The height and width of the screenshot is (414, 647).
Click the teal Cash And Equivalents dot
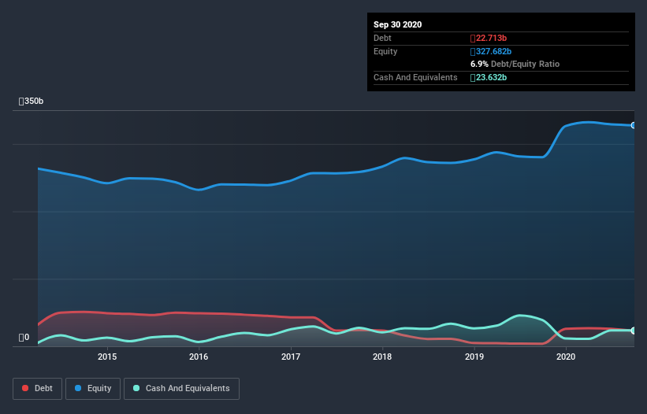pyautogui.click(x=136, y=388)
